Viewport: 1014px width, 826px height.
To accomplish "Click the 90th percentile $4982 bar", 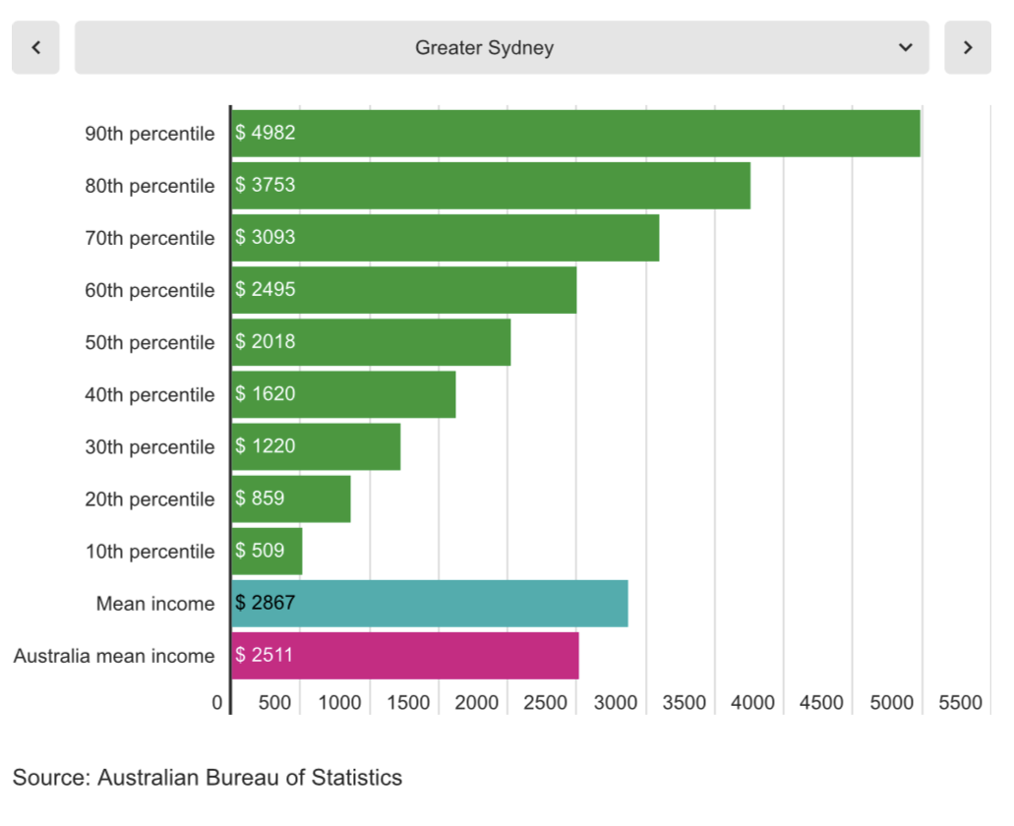I will [575, 133].
